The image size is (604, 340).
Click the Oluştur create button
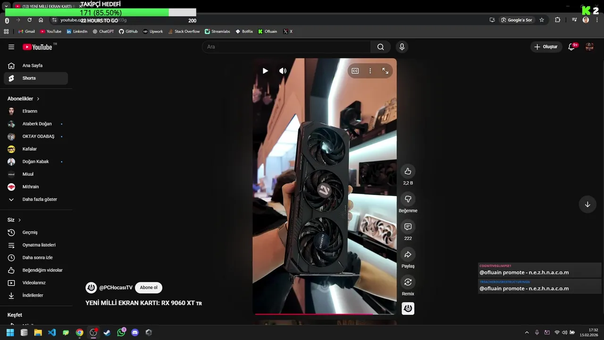[x=546, y=47]
